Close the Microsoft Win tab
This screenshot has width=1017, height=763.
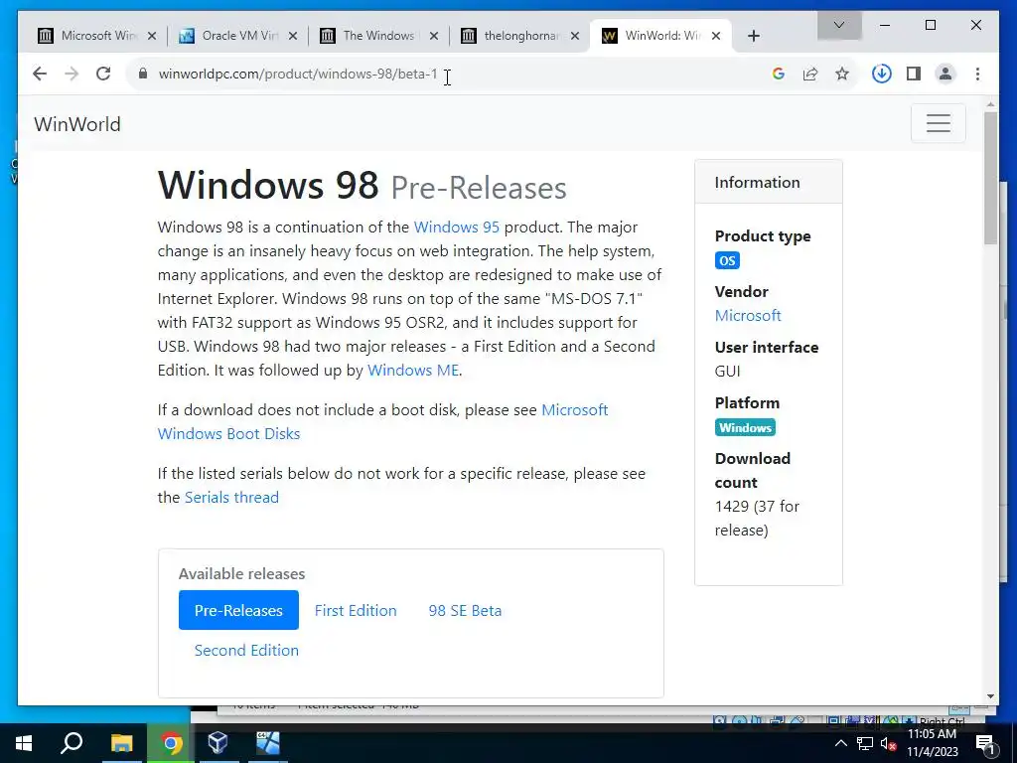pyautogui.click(x=152, y=36)
